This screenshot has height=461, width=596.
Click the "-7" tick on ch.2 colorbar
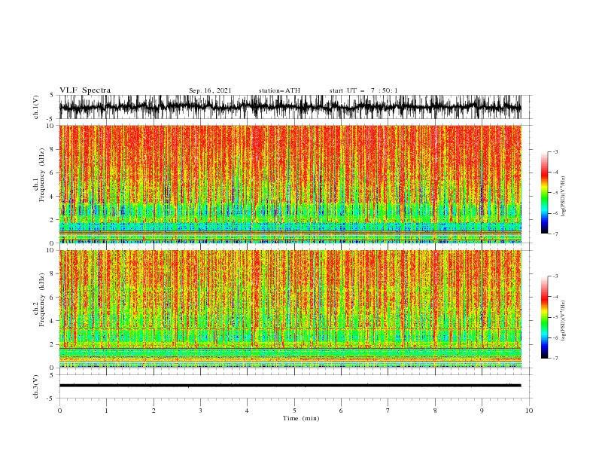[x=555, y=358]
